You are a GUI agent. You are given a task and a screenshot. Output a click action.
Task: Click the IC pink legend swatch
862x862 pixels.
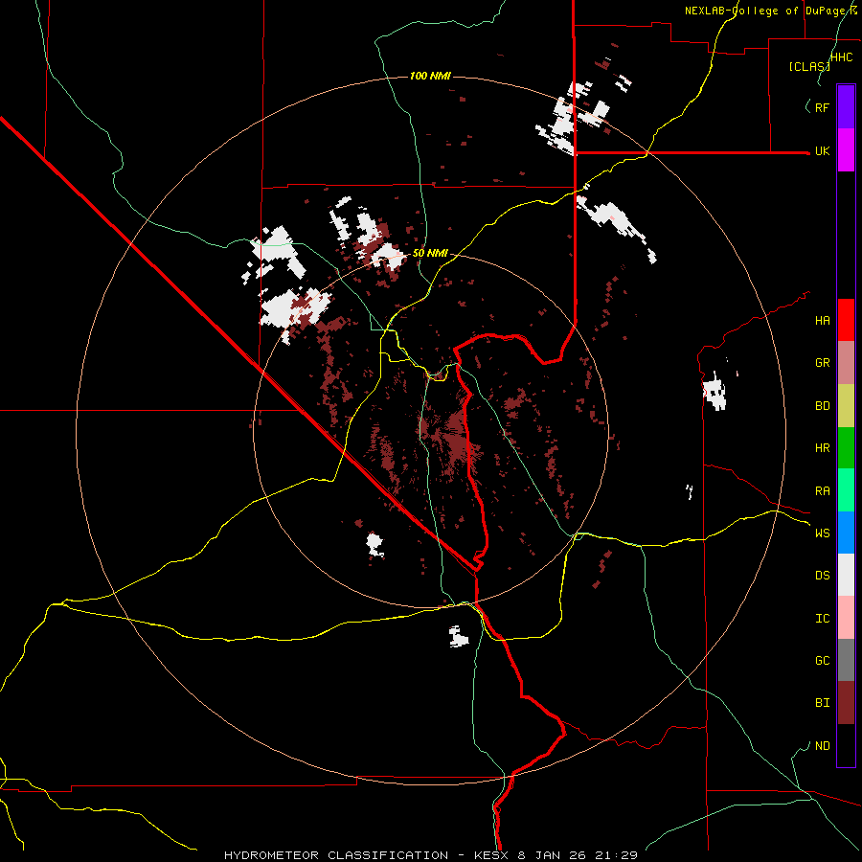(x=846, y=618)
